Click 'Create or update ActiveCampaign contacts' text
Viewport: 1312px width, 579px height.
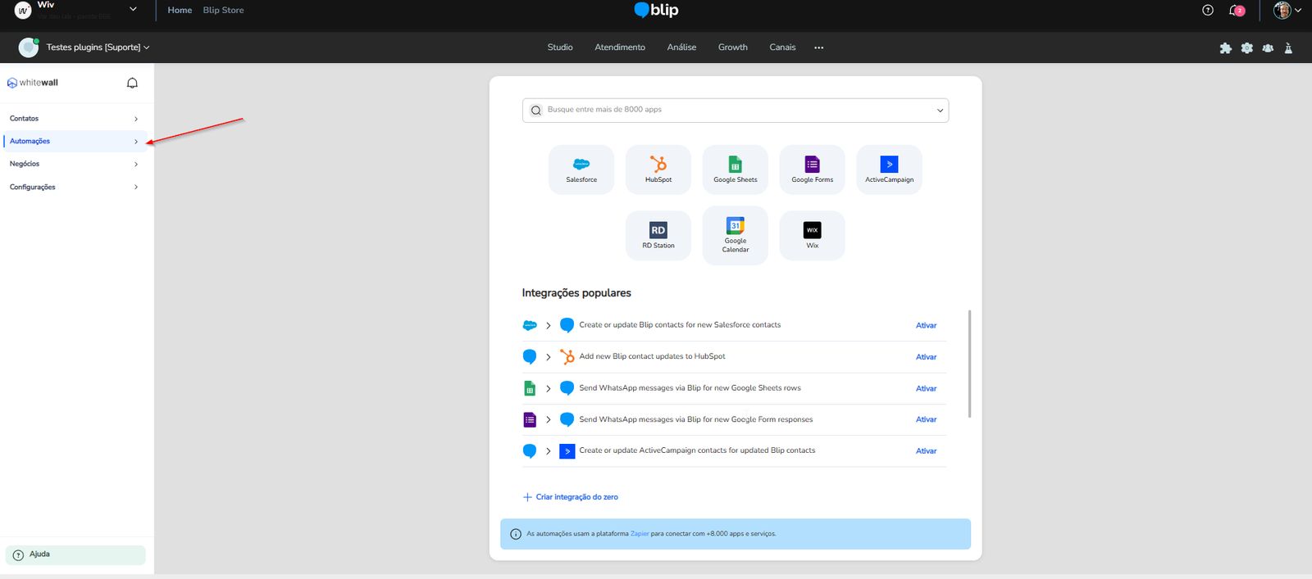pyautogui.click(x=697, y=450)
